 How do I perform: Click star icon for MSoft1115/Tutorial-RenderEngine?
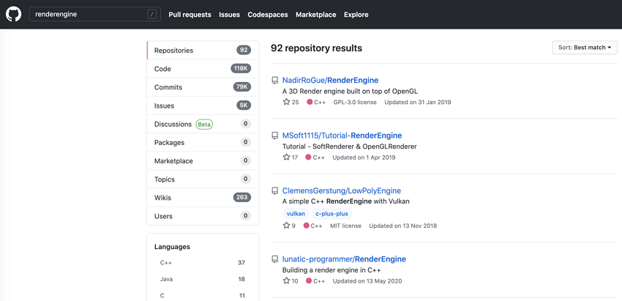coord(286,157)
